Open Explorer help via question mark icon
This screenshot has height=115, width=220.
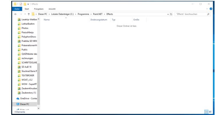point(211,9)
